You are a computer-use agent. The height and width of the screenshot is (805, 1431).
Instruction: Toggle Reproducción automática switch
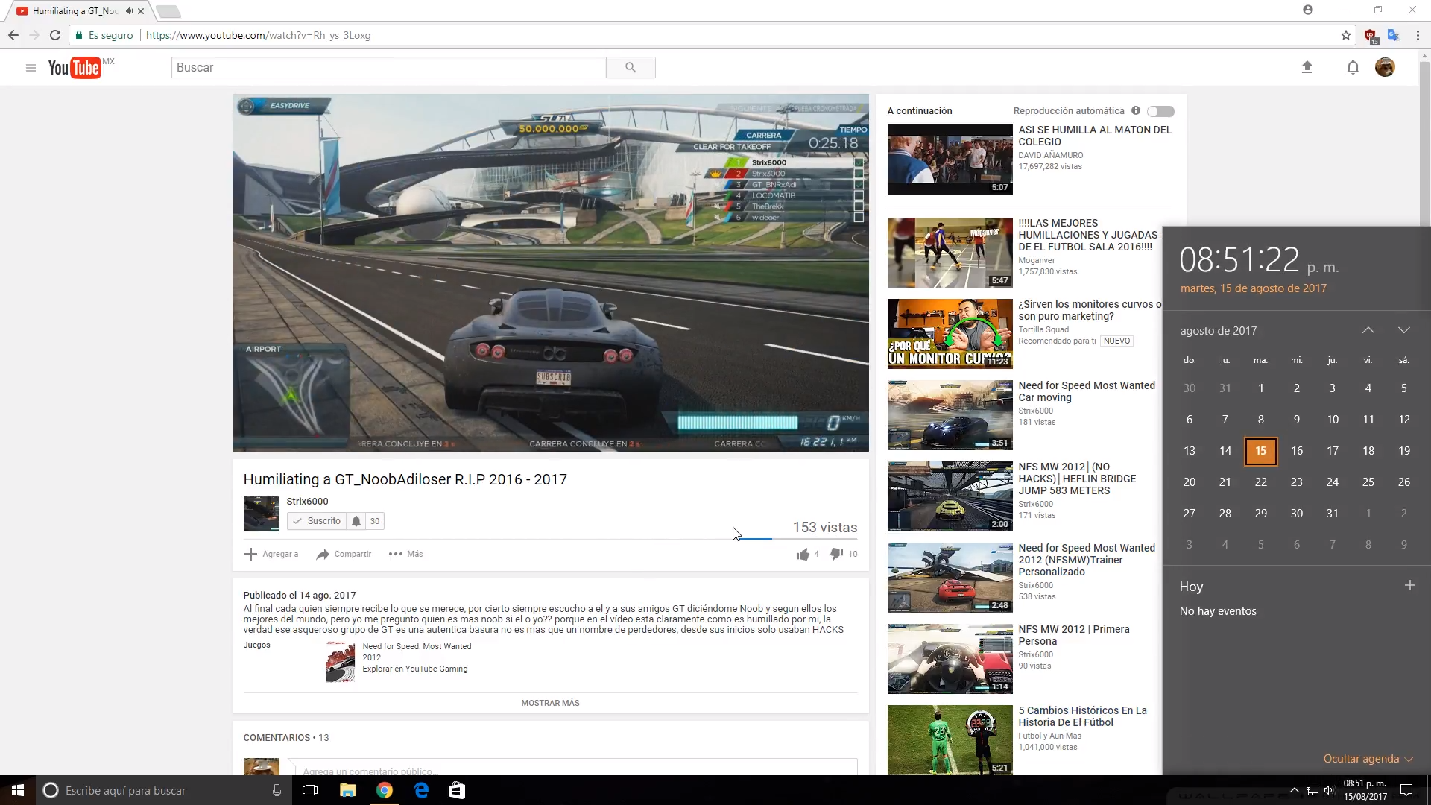pyautogui.click(x=1160, y=111)
